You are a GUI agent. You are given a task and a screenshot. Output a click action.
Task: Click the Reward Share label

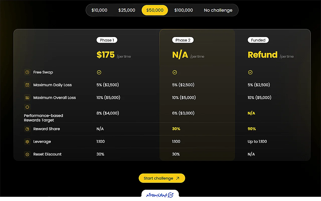click(47, 129)
